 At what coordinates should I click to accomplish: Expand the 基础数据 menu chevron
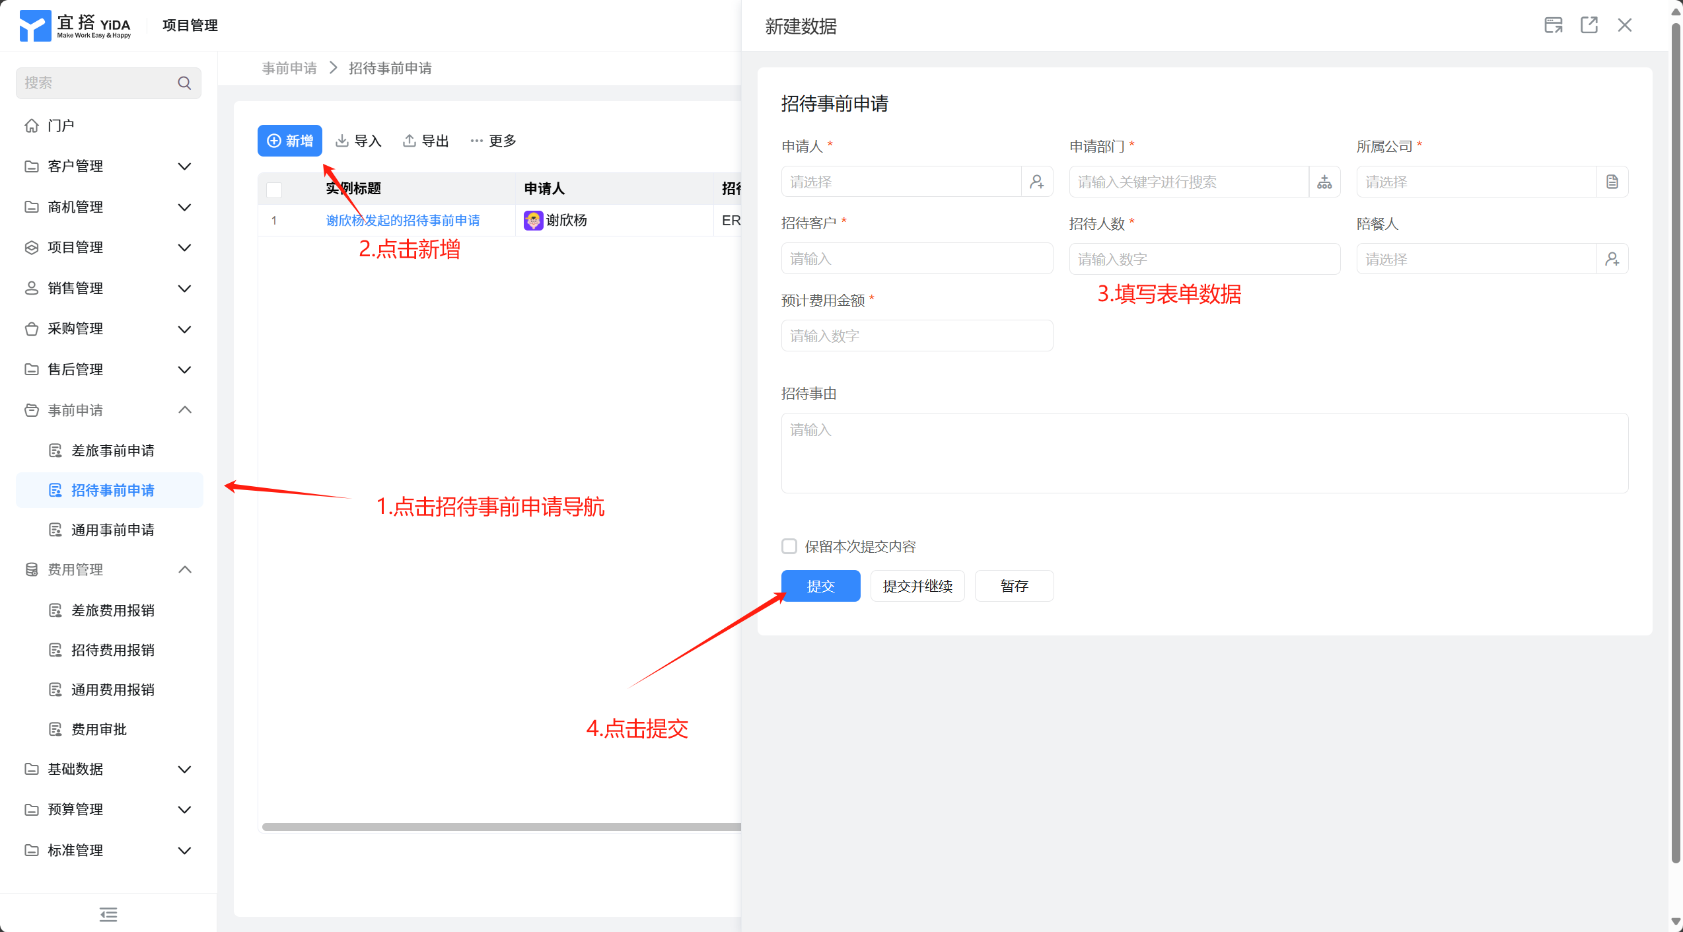point(185,769)
